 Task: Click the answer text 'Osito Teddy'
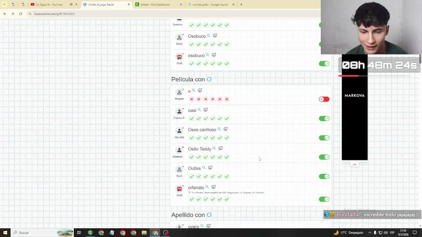pyautogui.click(x=199, y=149)
